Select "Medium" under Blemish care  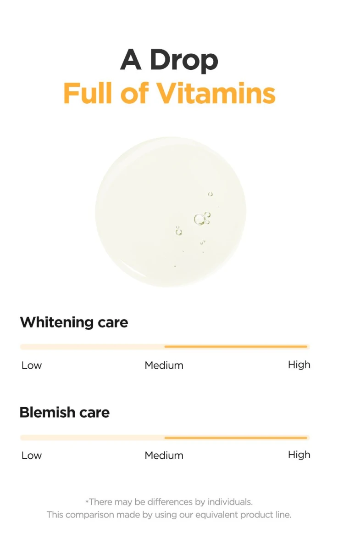pos(164,455)
